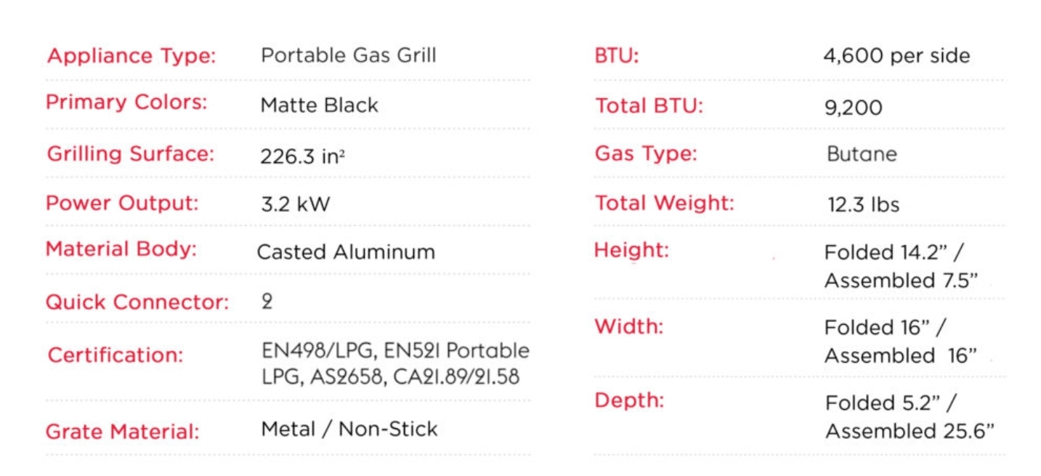Select the Portable Gas Grill value
The image size is (1041, 476).
[349, 55]
